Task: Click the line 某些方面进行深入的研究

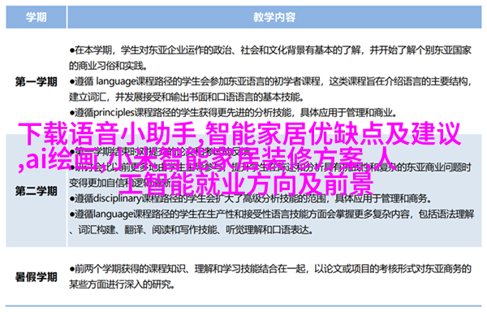Action: [x=122, y=284]
